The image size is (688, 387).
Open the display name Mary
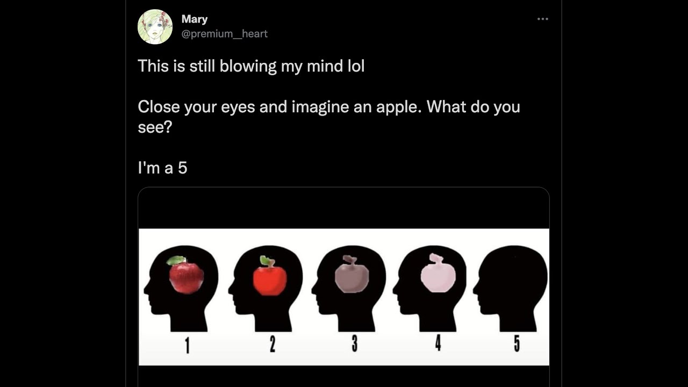194,19
